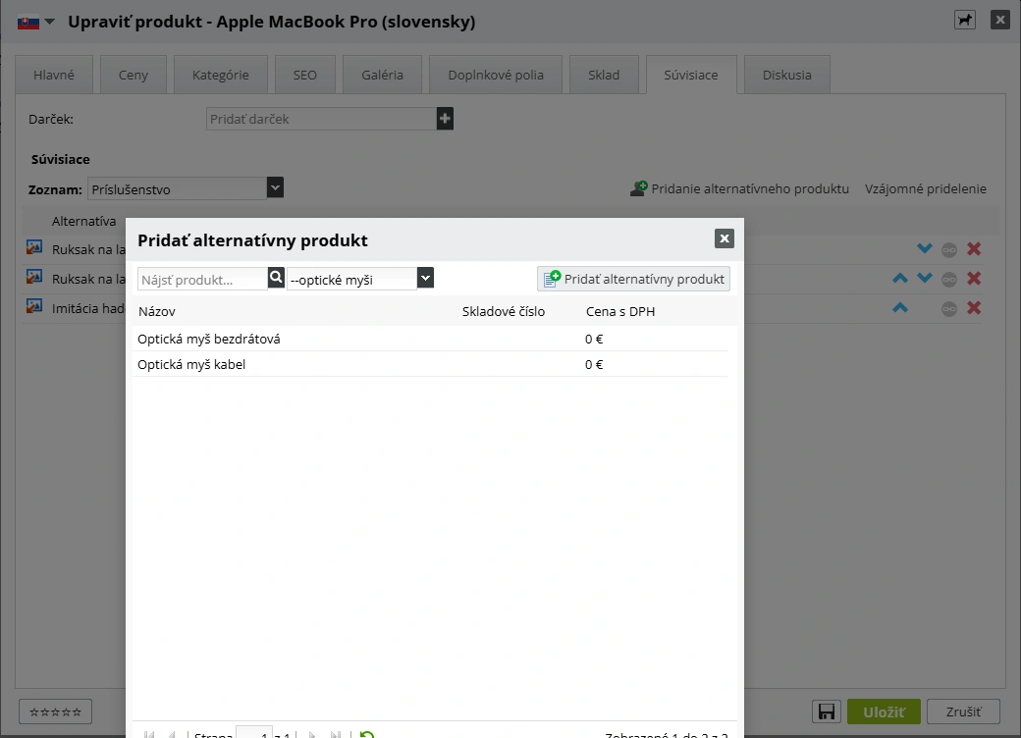The width and height of the screenshot is (1021, 738).
Task: Click the Zrušiť button
Action: [963, 712]
